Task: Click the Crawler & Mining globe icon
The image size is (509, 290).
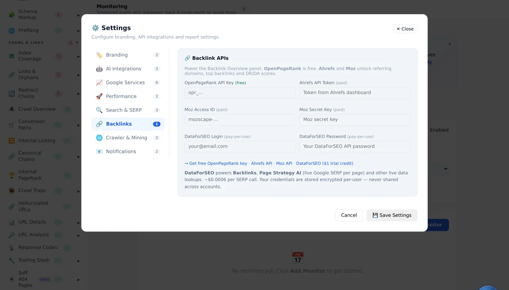Action: pyautogui.click(x=99, y=138)
